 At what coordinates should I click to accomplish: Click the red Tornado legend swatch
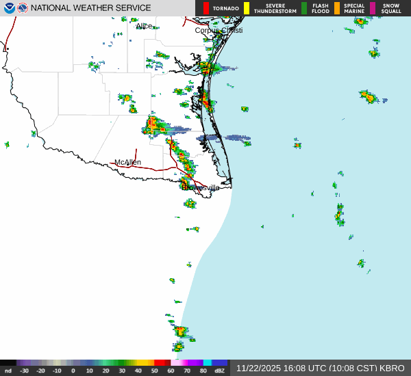[206, 8]
